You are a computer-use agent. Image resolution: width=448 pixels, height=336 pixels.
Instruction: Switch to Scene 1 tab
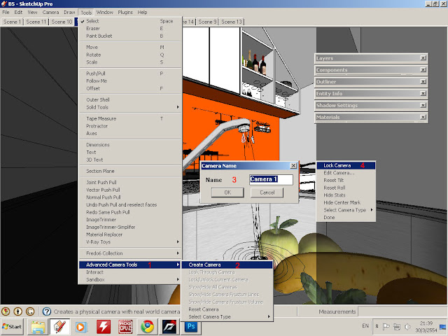coord(12,22)
